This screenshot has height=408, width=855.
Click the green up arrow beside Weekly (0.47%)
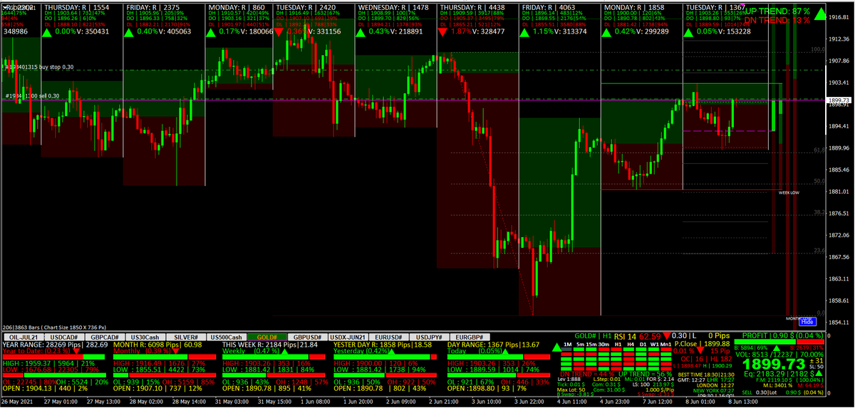coord(285,352)
